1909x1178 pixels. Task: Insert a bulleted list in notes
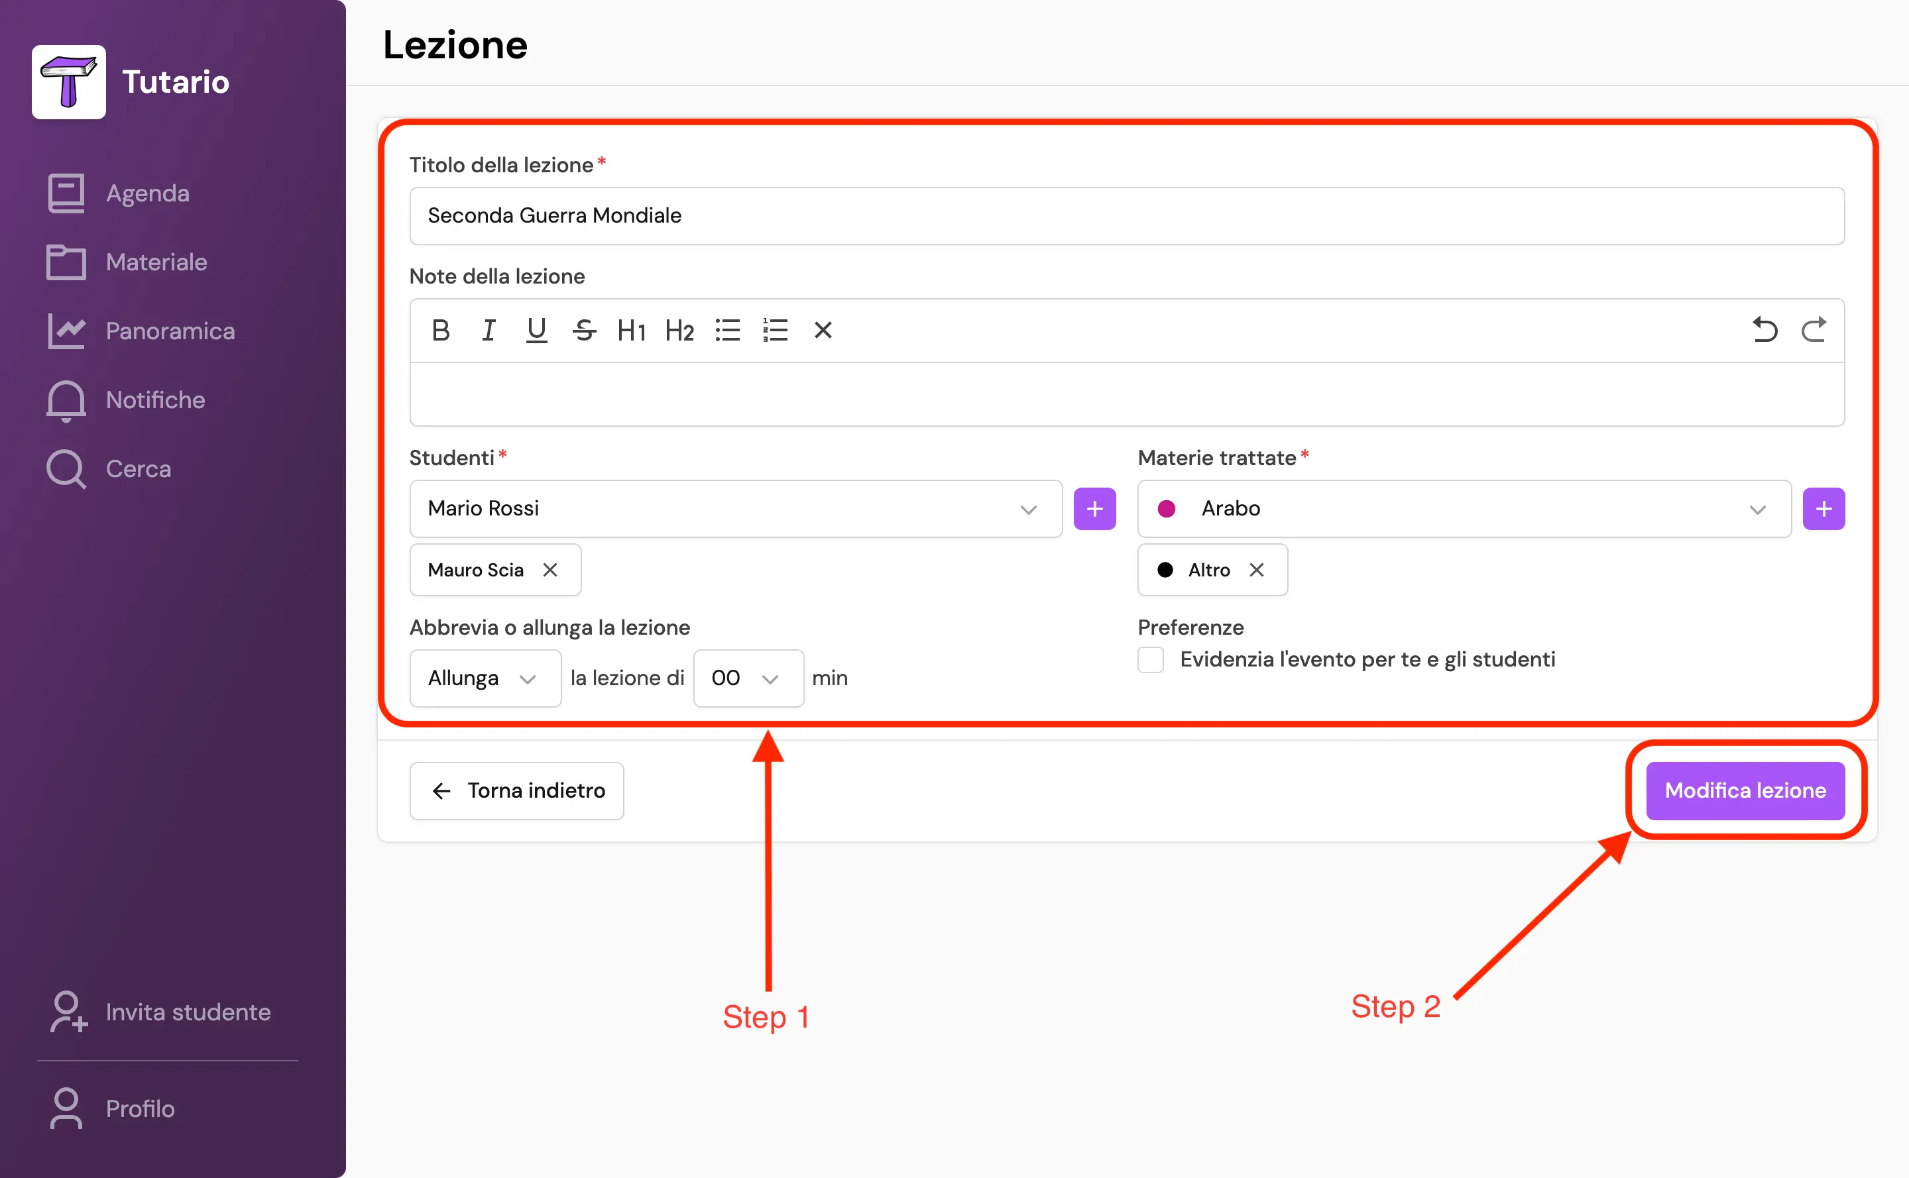(x=727, y=331)
